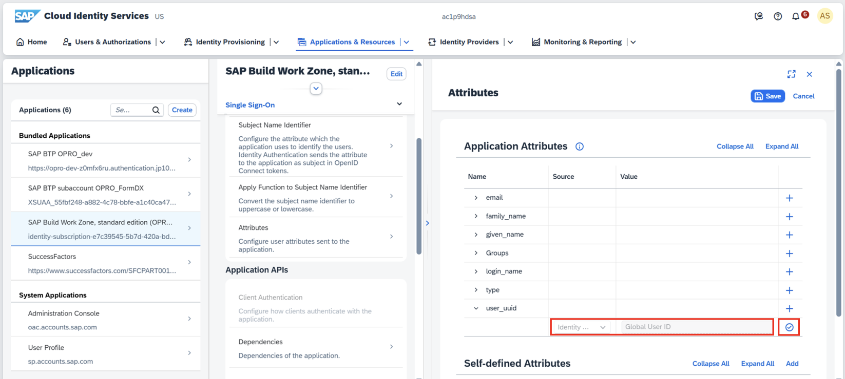Click the Global User ID value field

[696, 327]
